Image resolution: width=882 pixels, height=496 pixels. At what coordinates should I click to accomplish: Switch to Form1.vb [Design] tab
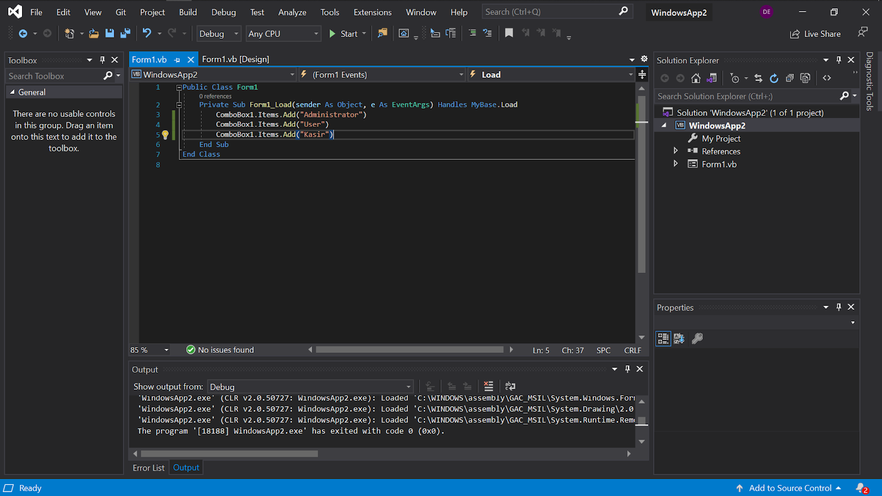coord(235,59)
